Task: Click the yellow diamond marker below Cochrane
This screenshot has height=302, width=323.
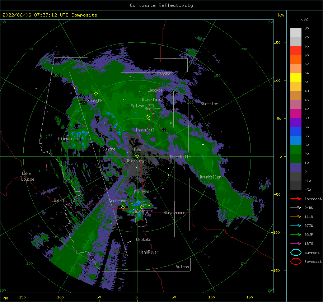Action: click(x=123, y=208)
